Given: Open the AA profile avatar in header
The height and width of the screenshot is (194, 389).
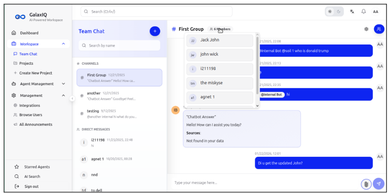Looking at the screenshot, I should [x=376, y=12].
